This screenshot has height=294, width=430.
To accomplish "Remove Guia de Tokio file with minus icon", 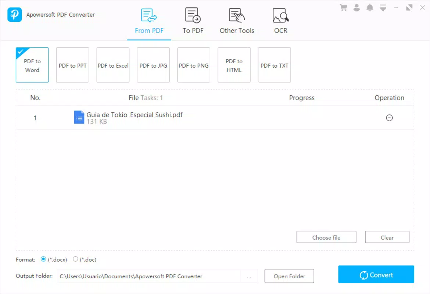I will (389, 118).
